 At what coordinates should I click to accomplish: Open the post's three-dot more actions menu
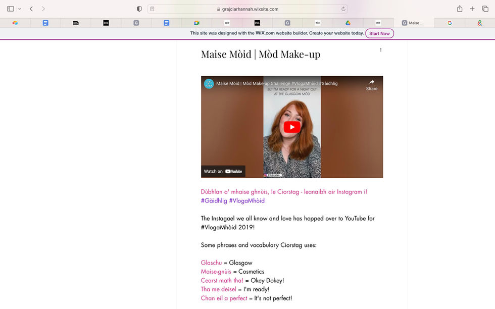(x=381, y=50)
